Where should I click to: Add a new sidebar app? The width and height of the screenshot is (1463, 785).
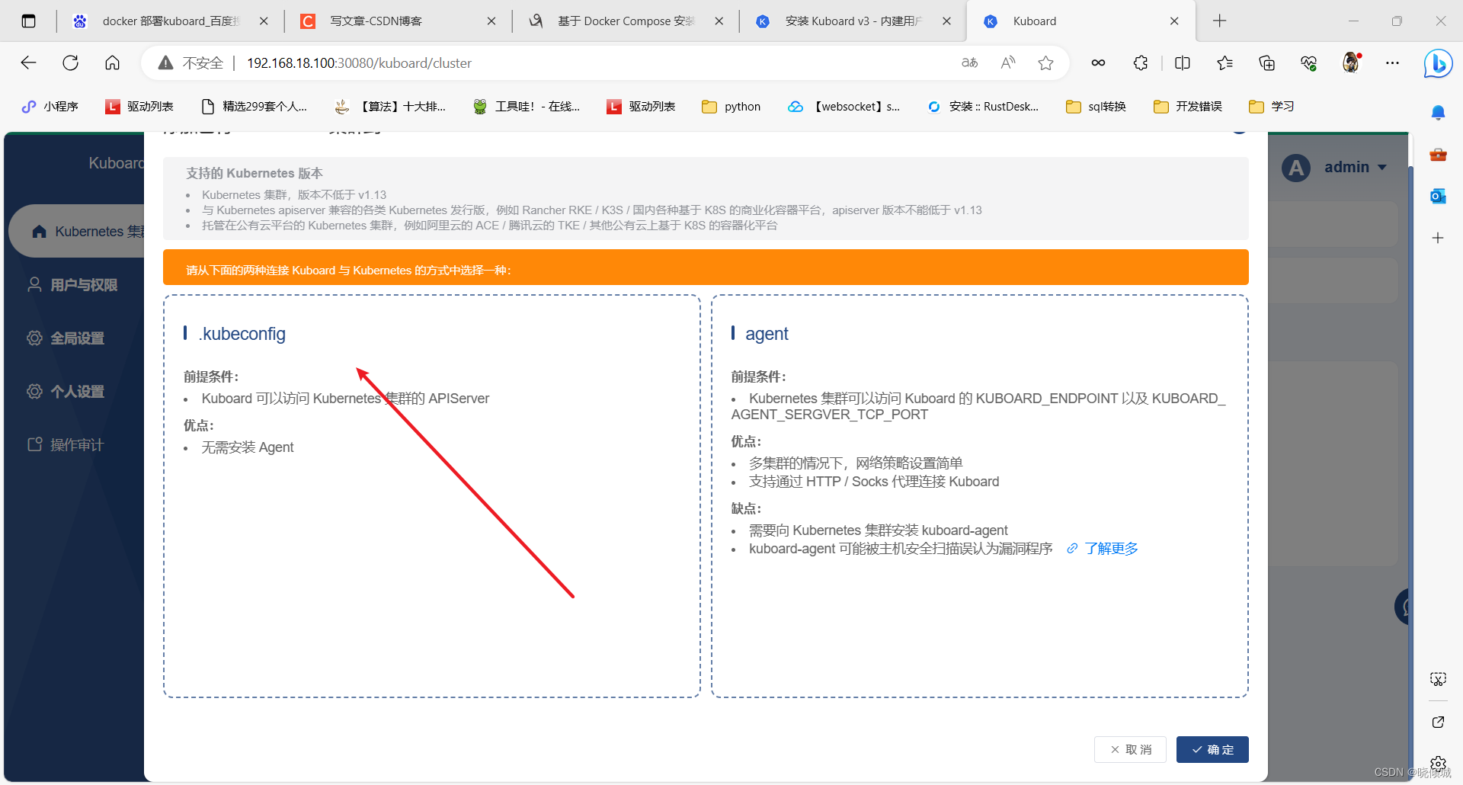1438,238
